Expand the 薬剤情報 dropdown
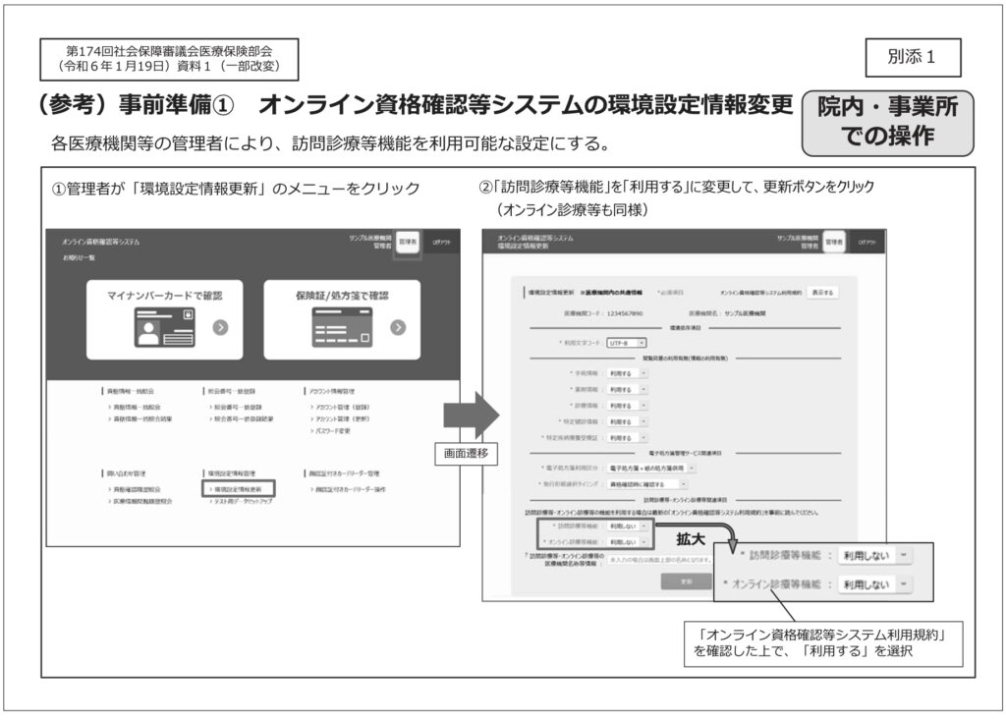The height and width of the screenshot is (721, 1006). coord(627,389)
